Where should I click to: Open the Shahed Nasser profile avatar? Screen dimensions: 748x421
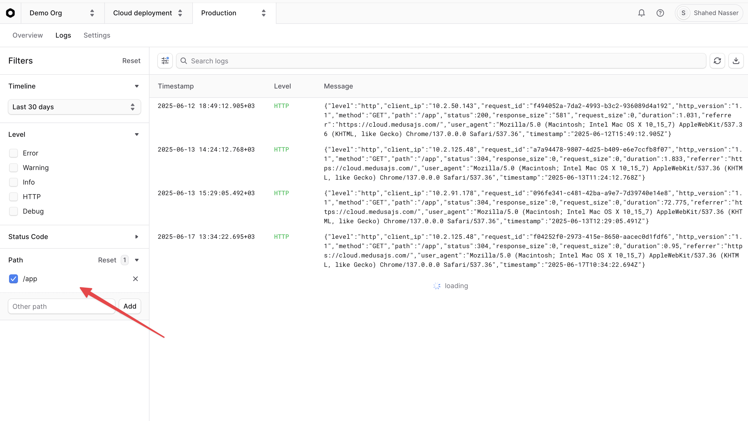(x=683, y=13)
